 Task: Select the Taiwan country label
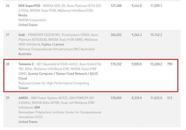23,88
